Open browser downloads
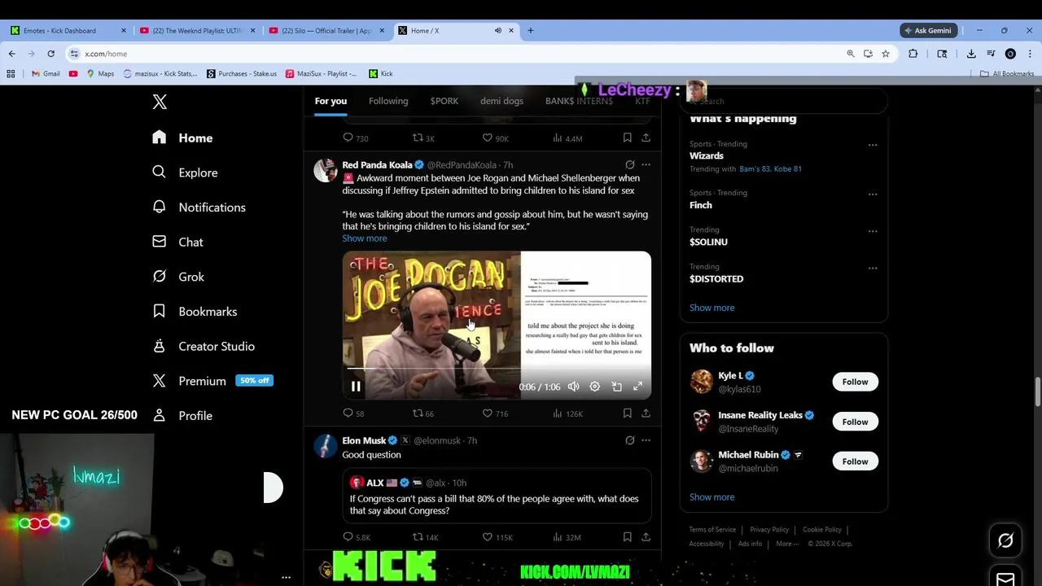 971,54
